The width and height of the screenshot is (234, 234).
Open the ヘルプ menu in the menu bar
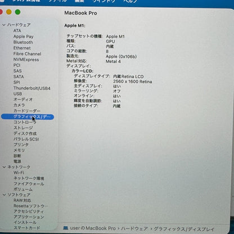[x=130, y=1]
